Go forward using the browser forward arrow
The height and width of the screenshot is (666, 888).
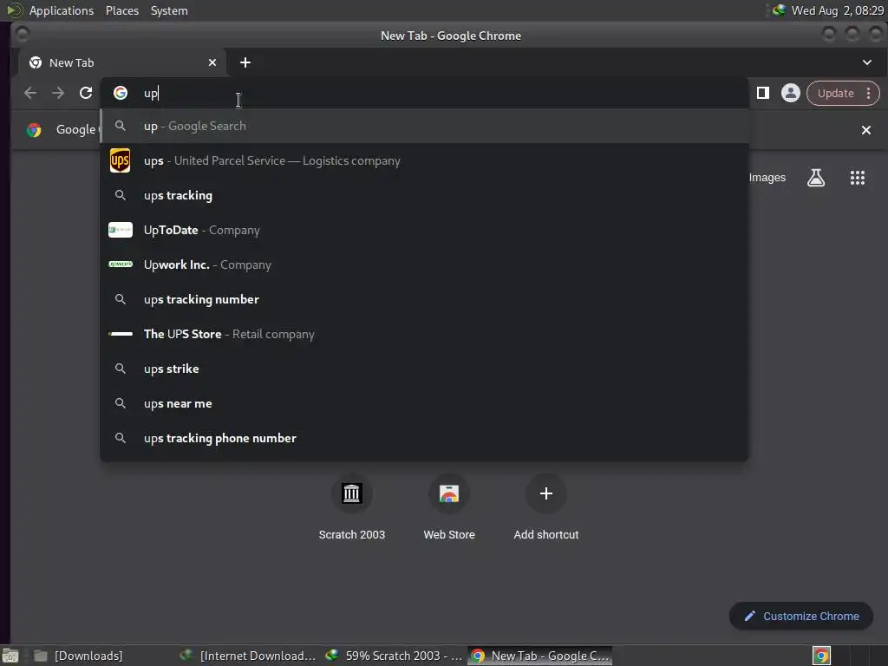tap(58, 93)
